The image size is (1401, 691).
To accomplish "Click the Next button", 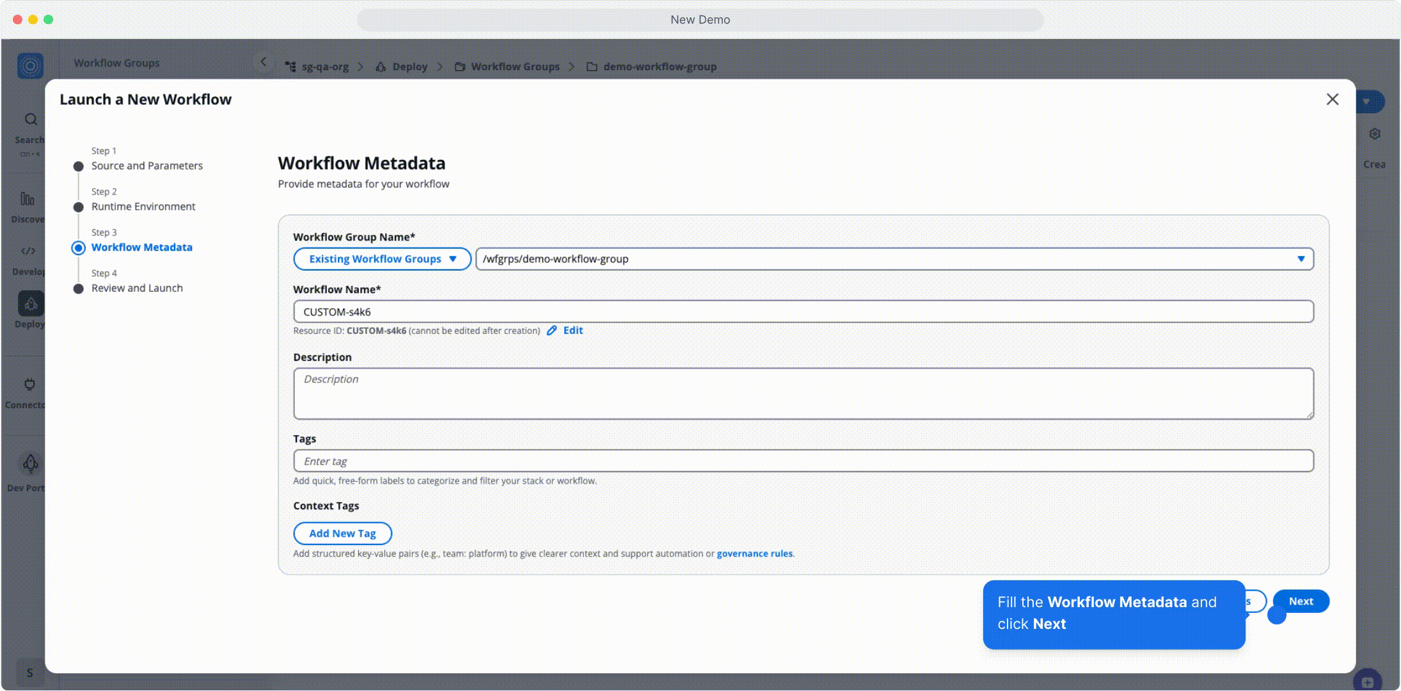I will click(x=1300, y=601).
